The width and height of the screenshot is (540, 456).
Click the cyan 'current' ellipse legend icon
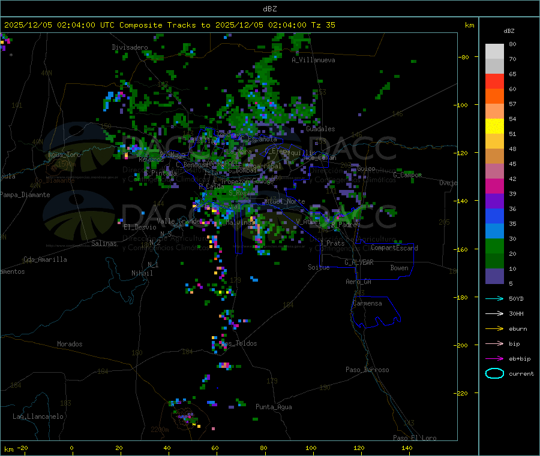coord(494,373)
